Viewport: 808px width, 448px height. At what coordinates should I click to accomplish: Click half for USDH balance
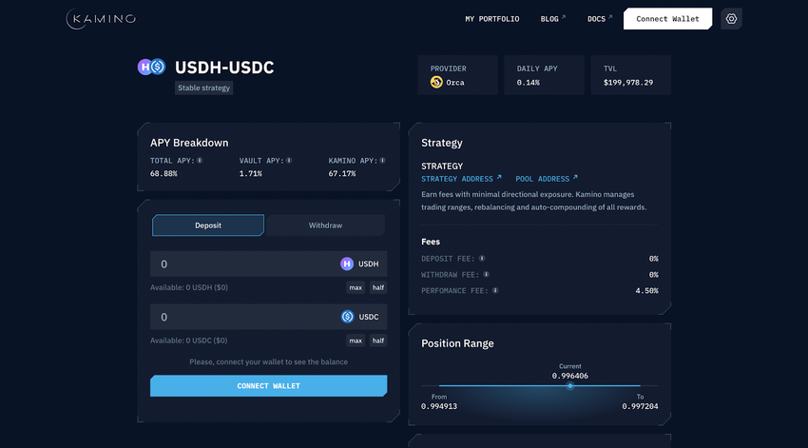378,287
